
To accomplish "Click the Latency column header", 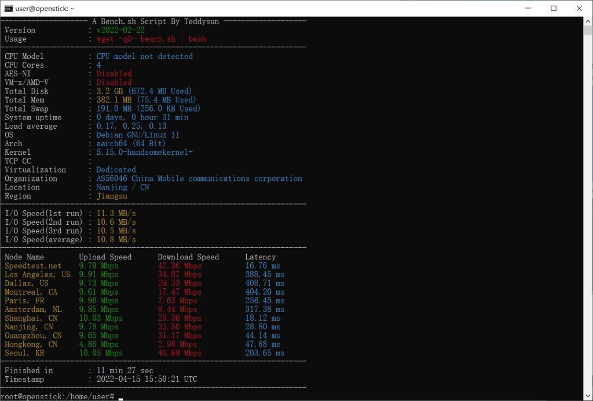I will (260, 257).
